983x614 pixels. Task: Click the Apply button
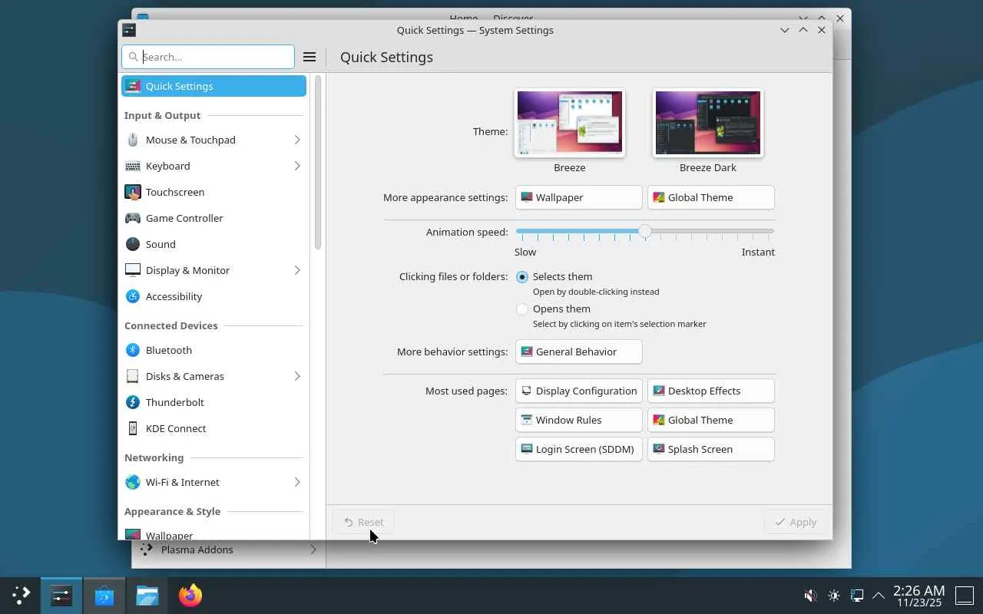tap(796, 522)
